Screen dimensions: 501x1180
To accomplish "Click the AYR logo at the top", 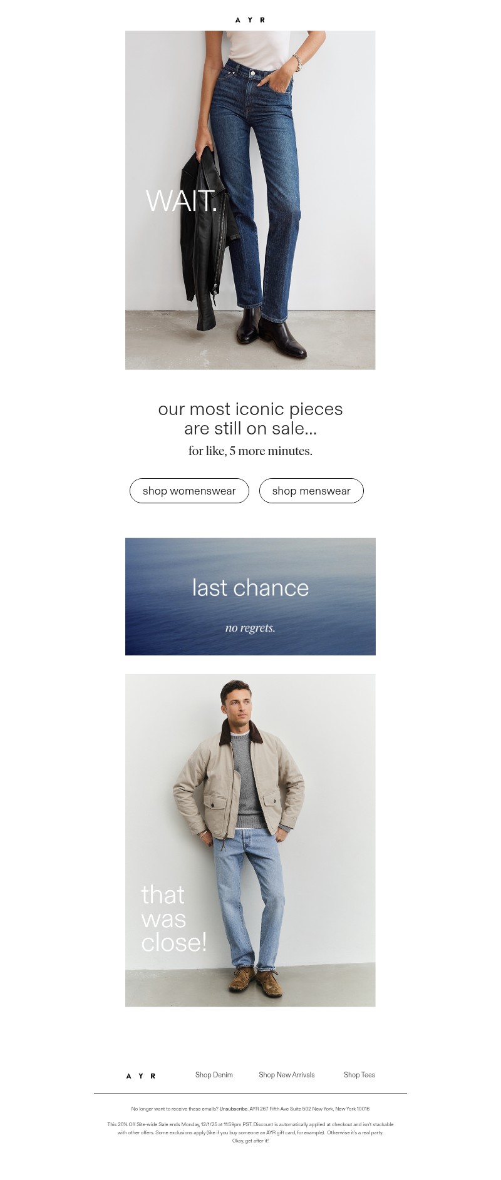I will click(250, 20).
